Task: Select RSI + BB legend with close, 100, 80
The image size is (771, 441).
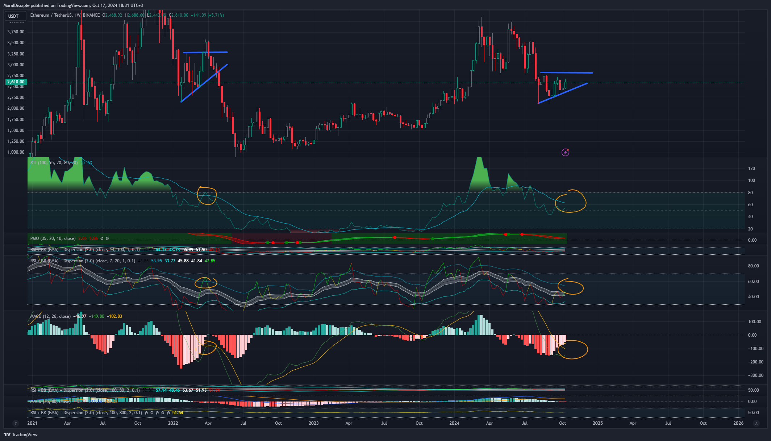Action: (x=85, y=390)
